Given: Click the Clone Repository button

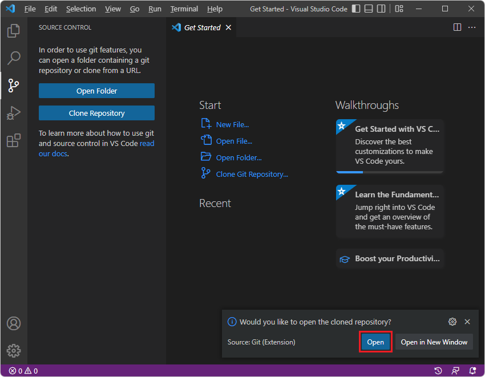Looking at the screenshot, I should click(96, 113).
